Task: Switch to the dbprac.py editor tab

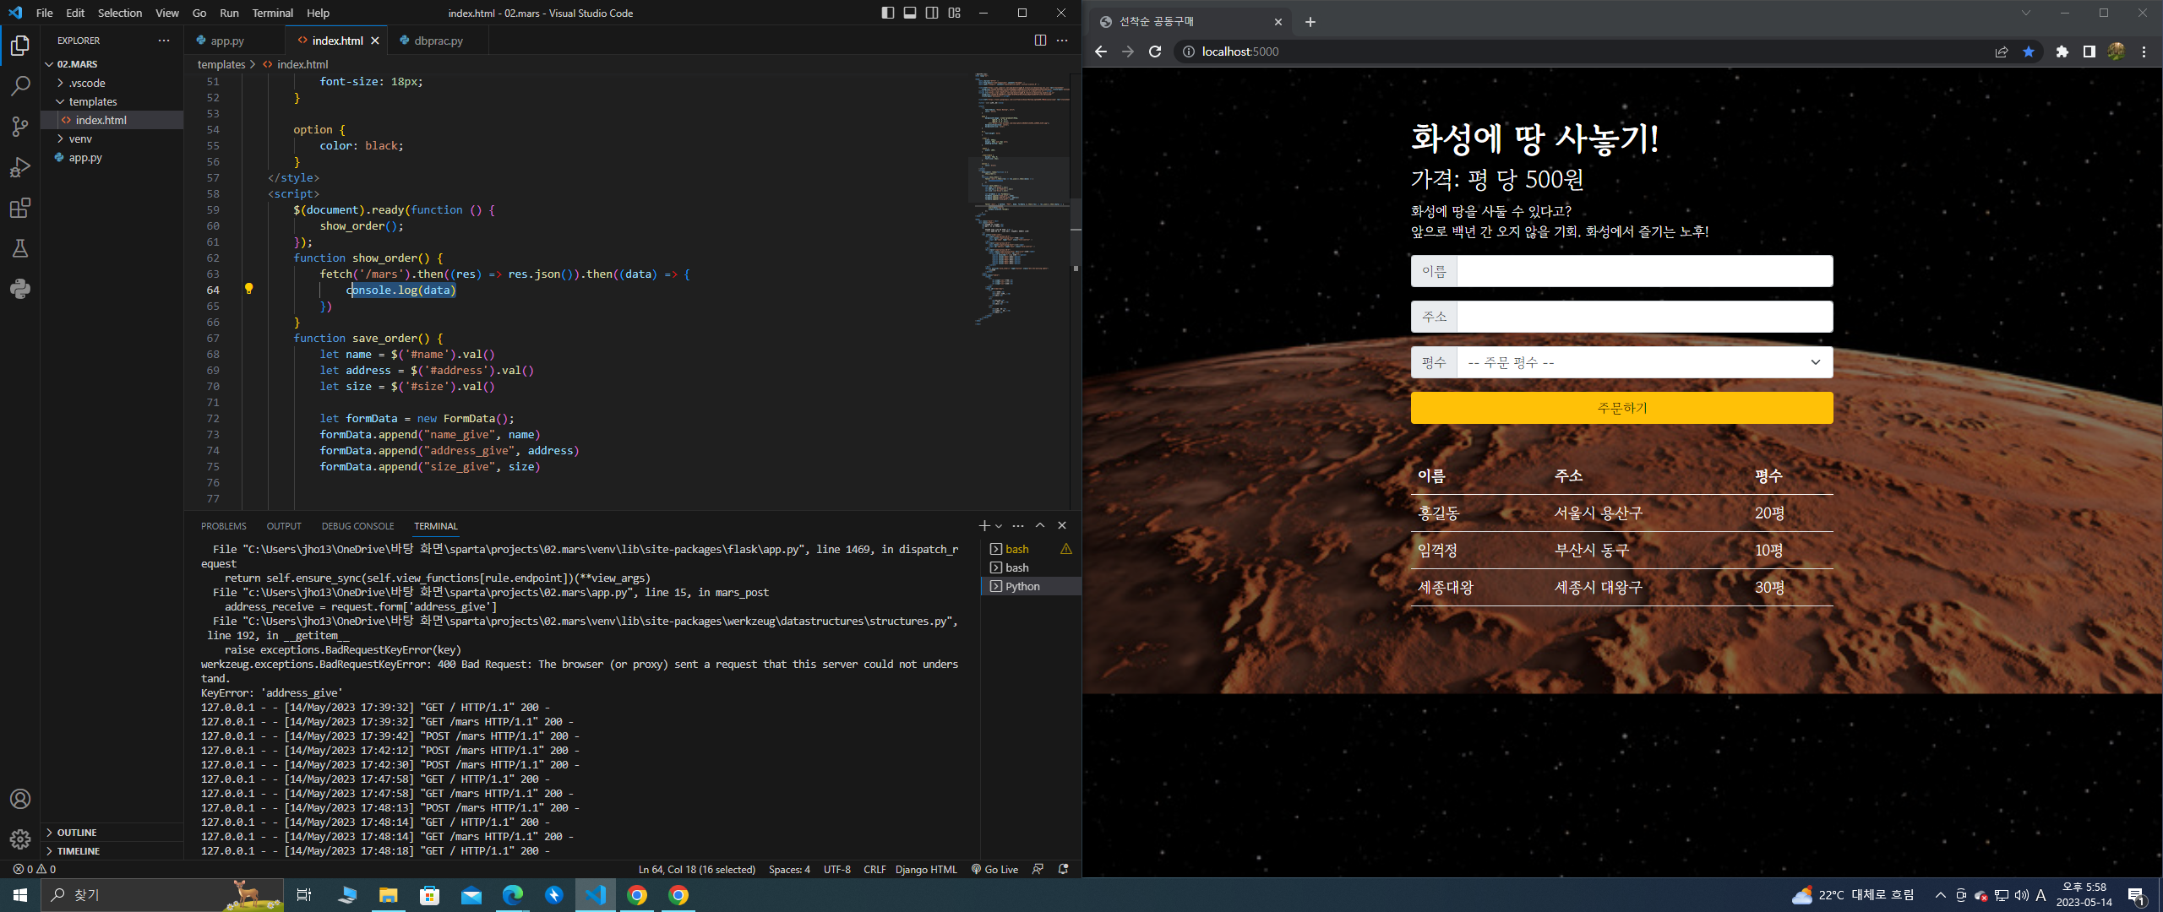Action: pos(439,41)
